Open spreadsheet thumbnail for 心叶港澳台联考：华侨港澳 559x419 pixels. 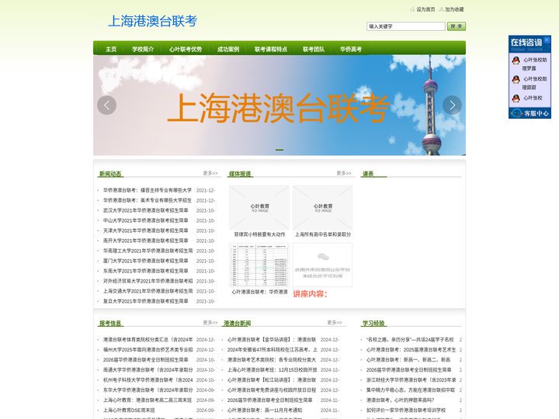(259, 265)
